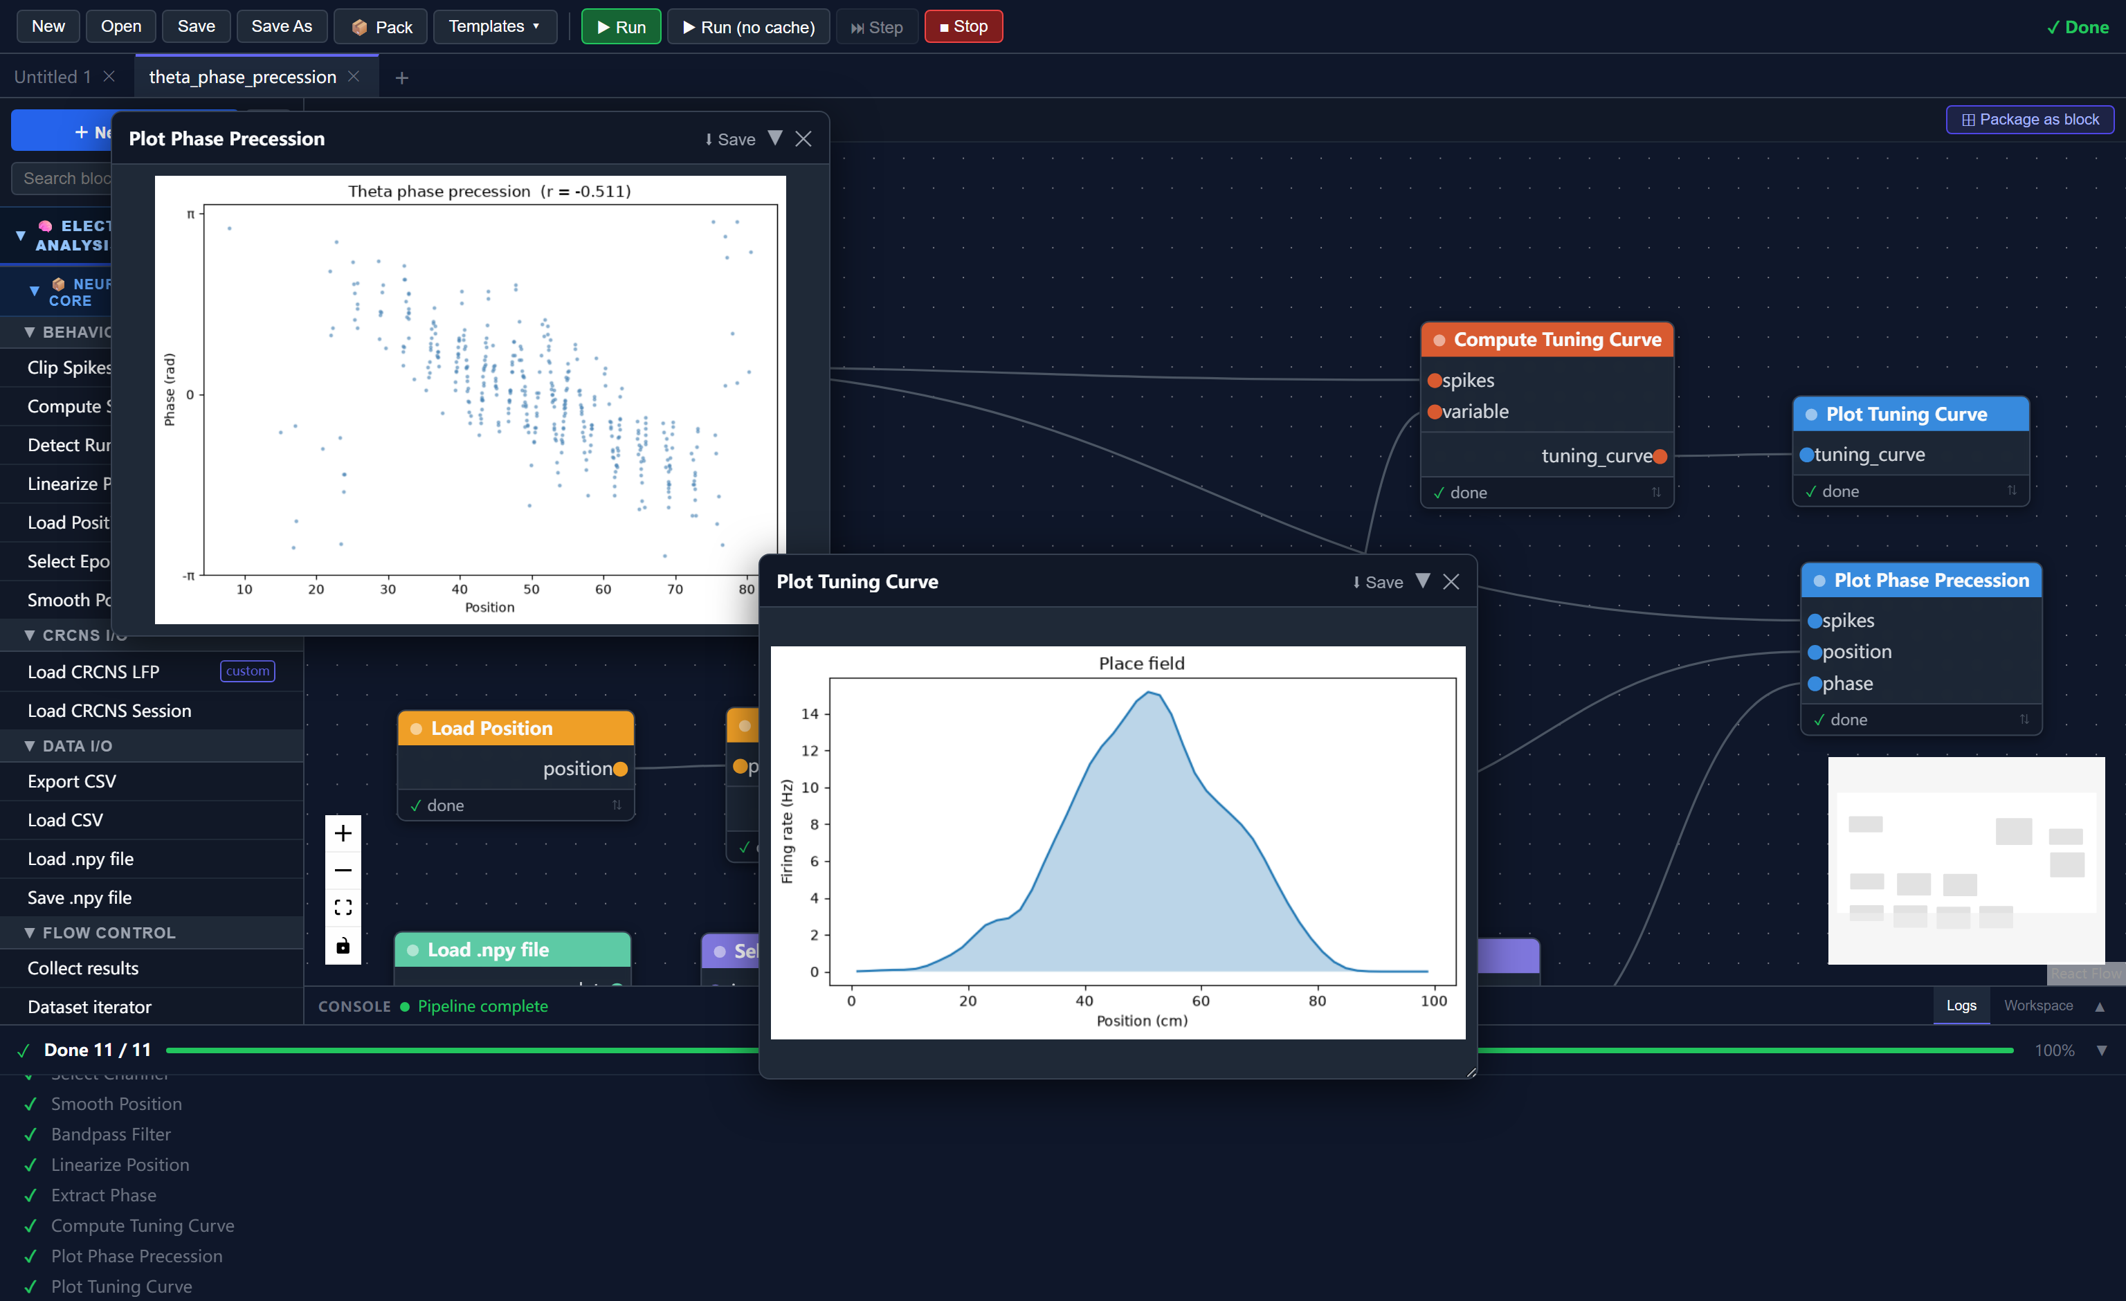Click the Pack toolbar button
Screen dimensions: 2126x1301
click(382, 27)
